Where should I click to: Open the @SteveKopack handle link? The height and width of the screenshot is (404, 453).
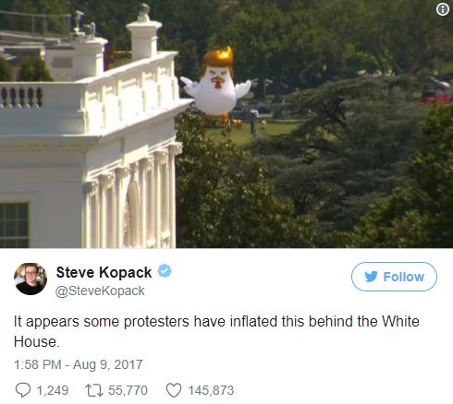100,291
